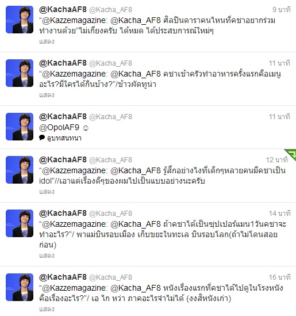The image size is (296, 316).
Task: Open ดูบทสนทนา view conversation link
Action: 64,138
